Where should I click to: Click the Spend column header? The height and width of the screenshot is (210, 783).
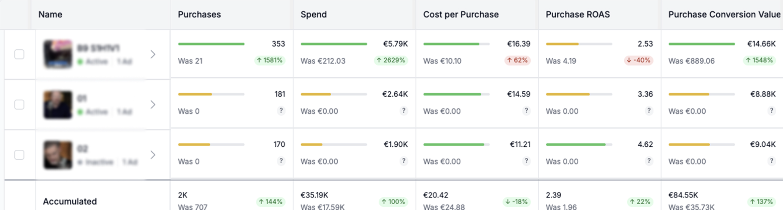click(313, 14)
